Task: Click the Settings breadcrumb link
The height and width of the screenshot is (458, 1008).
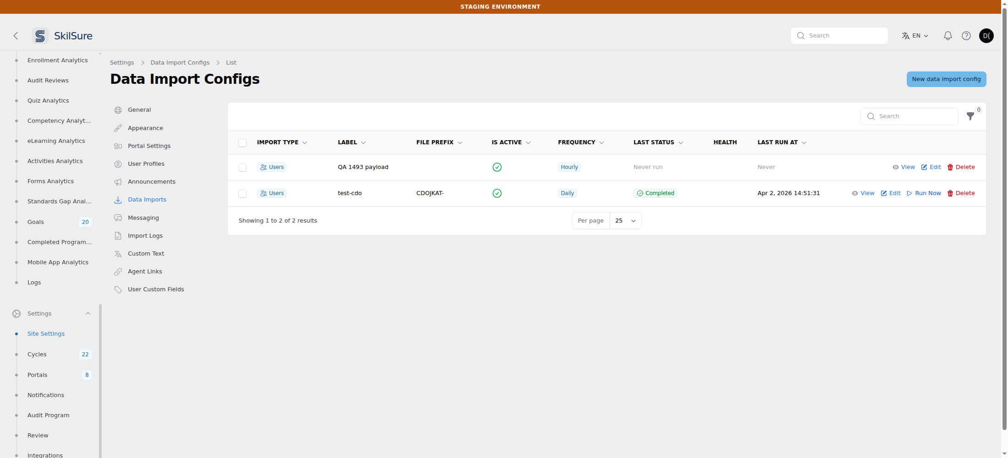Action: tap(122, 63)
